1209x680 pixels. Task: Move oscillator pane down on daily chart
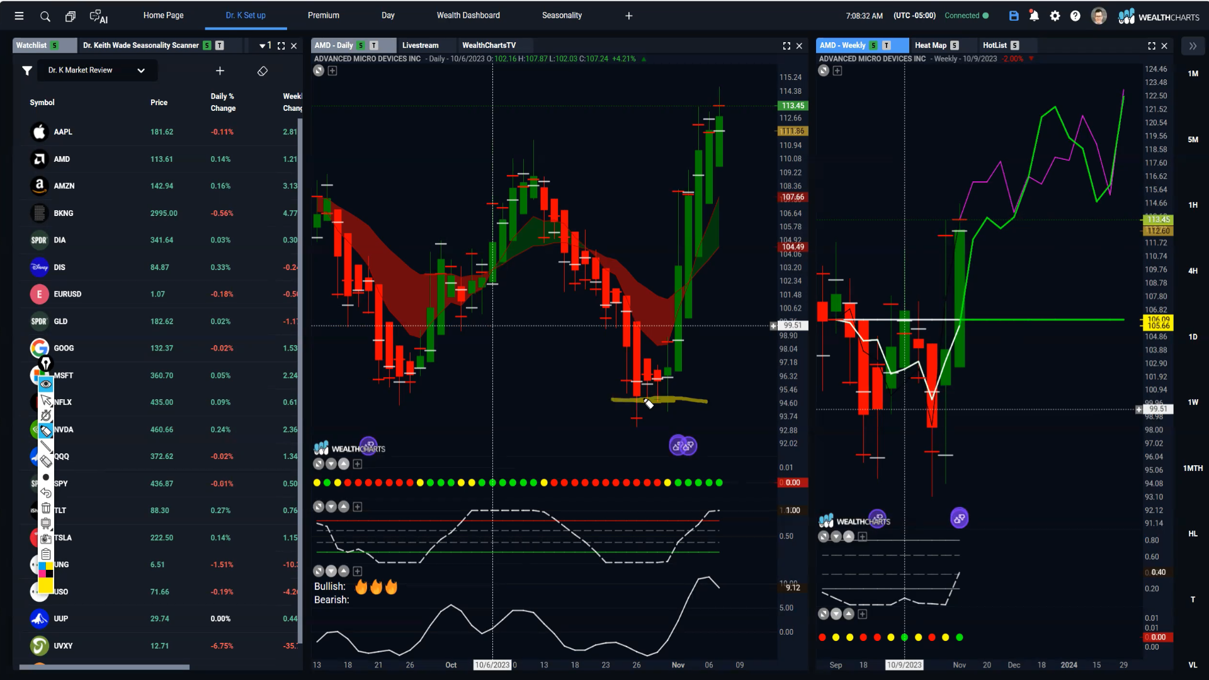click(331, 507)
